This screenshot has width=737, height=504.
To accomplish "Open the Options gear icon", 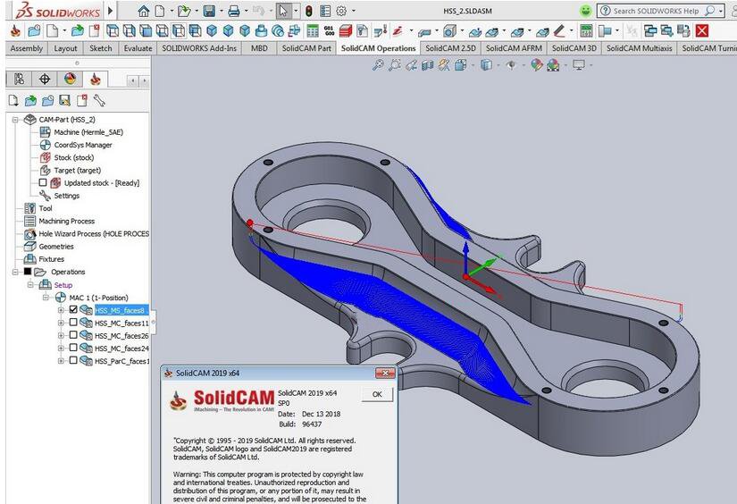I will point(342,11).
